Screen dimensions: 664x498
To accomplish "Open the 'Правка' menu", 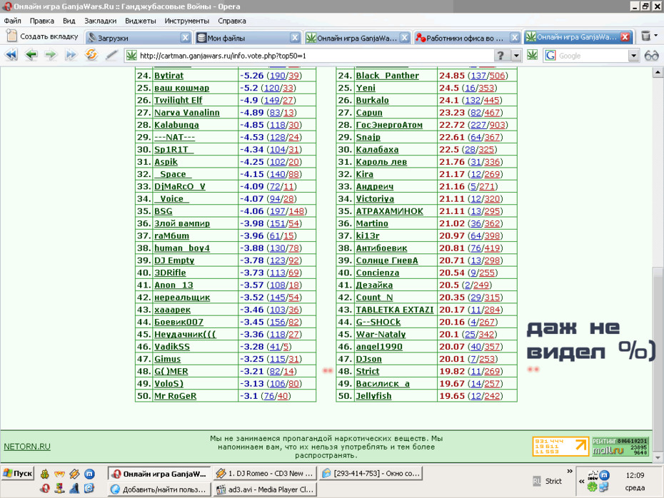I will coord(42,21).
